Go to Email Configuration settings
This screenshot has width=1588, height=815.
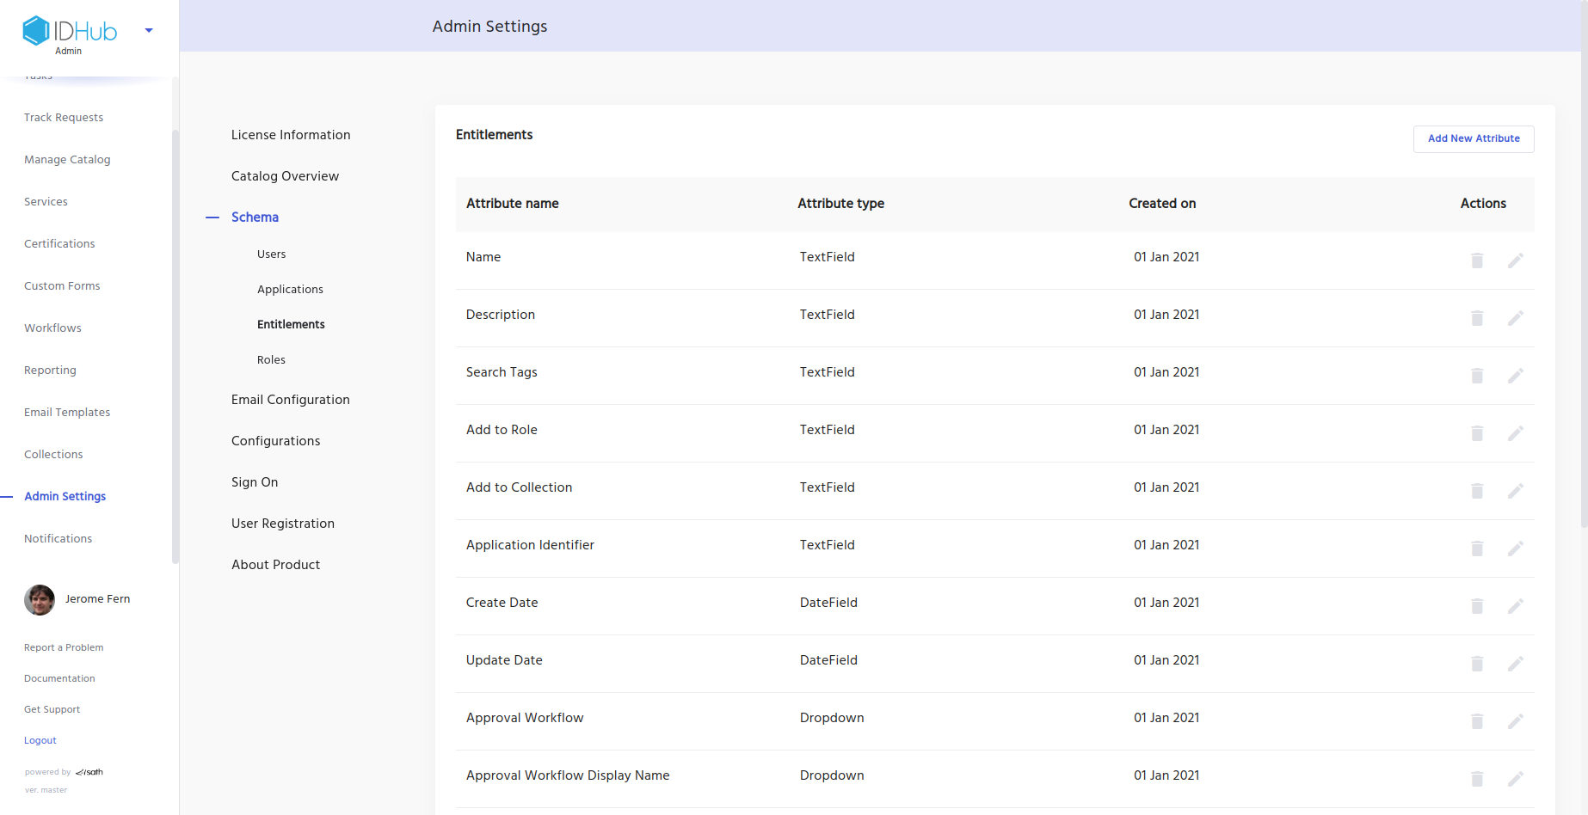pos(290,400)
